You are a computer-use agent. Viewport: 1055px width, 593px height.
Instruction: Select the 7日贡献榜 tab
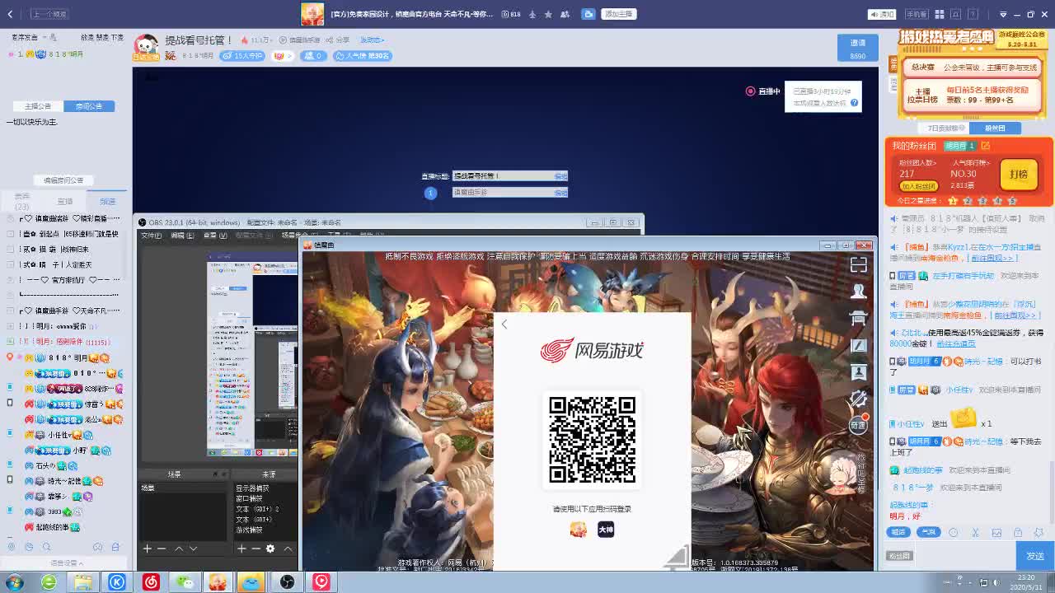tap(943, 128)
